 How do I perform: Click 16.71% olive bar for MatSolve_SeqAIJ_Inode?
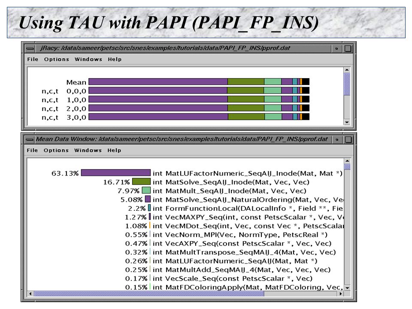click(x=141, y=182)
